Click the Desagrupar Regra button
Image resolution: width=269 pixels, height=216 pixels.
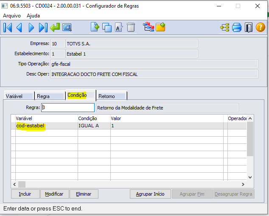[234, 194]
